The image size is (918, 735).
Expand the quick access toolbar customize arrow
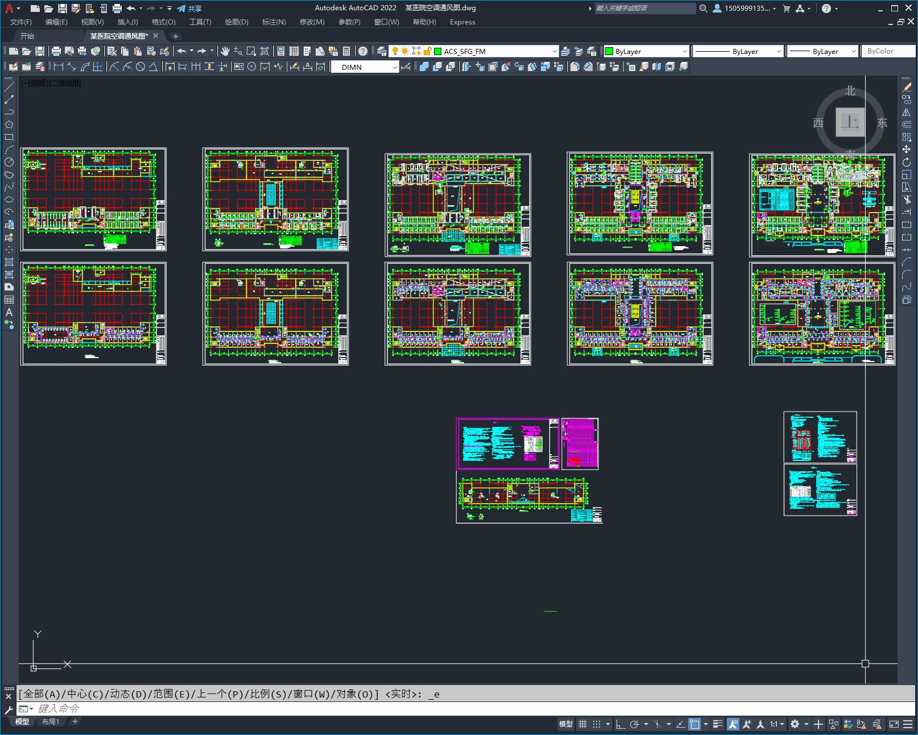click(169, 9)
